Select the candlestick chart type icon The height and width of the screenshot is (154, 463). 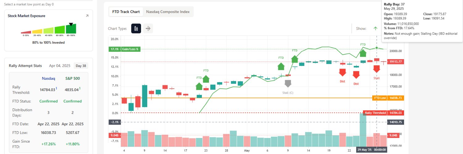coord(136,29)
